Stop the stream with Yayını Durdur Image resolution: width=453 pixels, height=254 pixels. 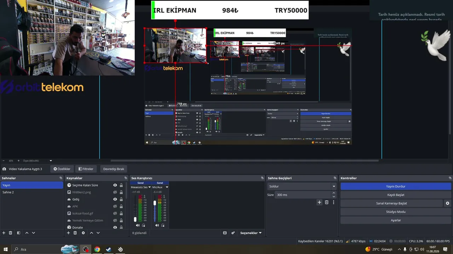(396, 186)
